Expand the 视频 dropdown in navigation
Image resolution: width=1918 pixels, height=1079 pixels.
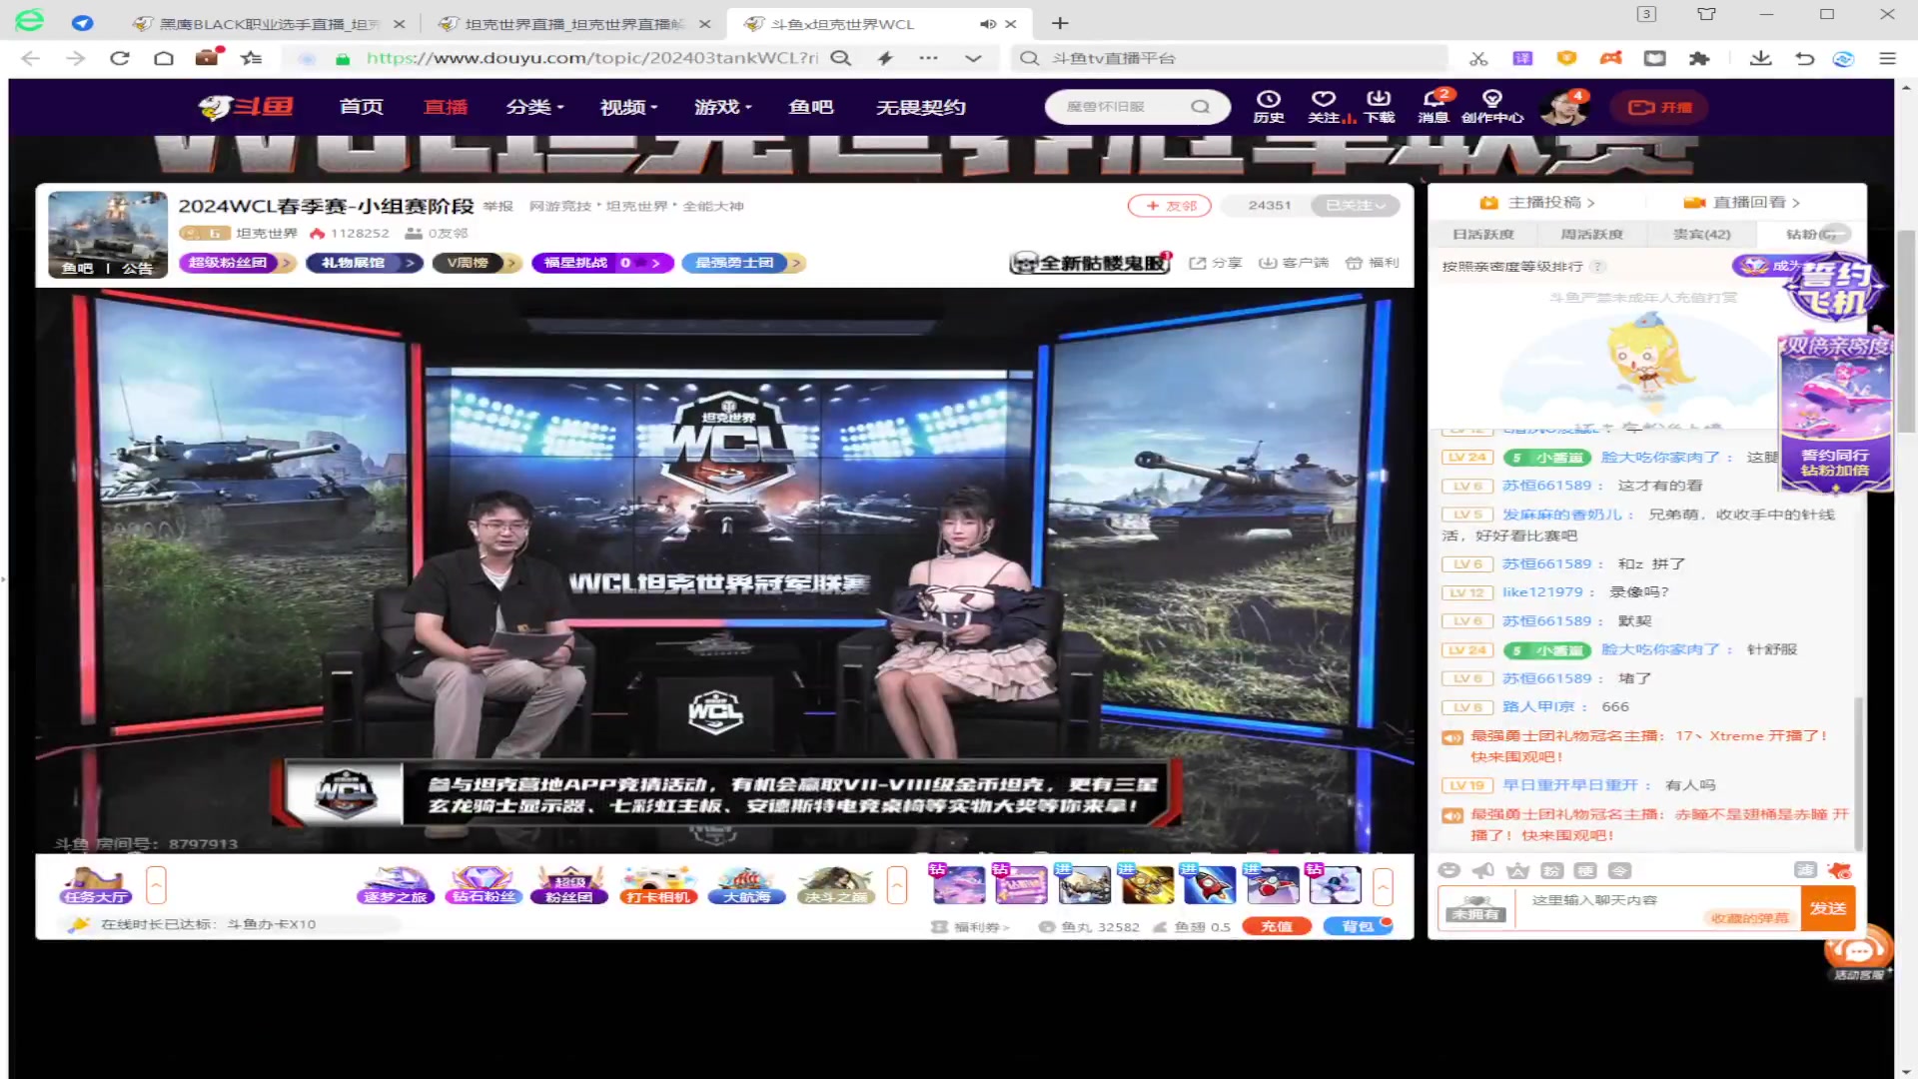(628, 107)
